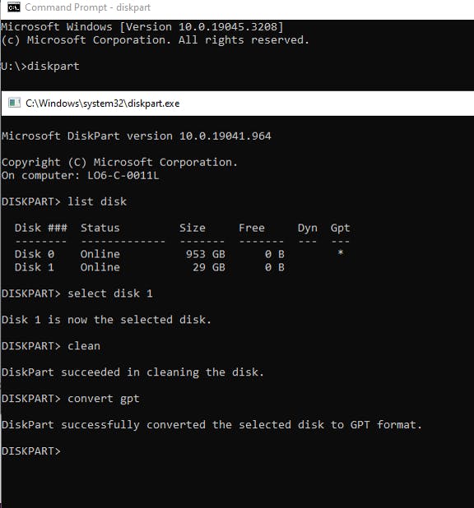Click the "953 GB" size value
The image size is (474, 508).
206,254
